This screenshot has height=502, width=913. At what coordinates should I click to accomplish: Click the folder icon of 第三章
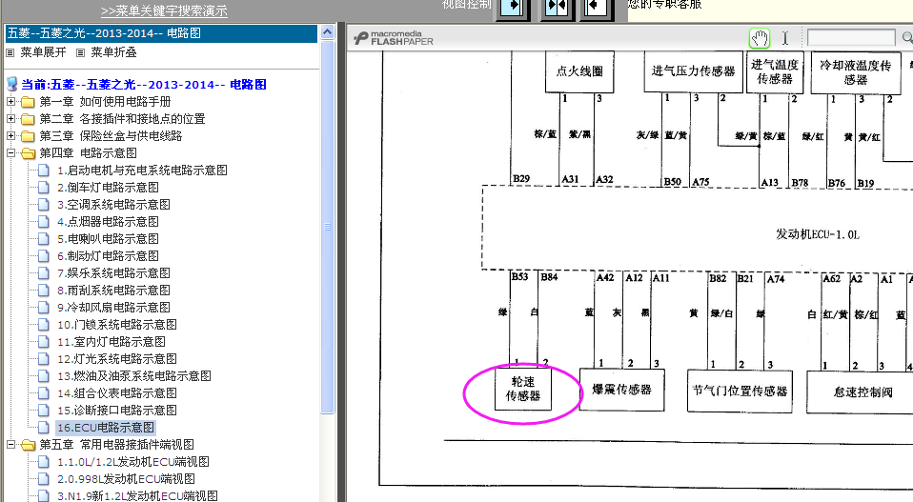pos(28,137)
